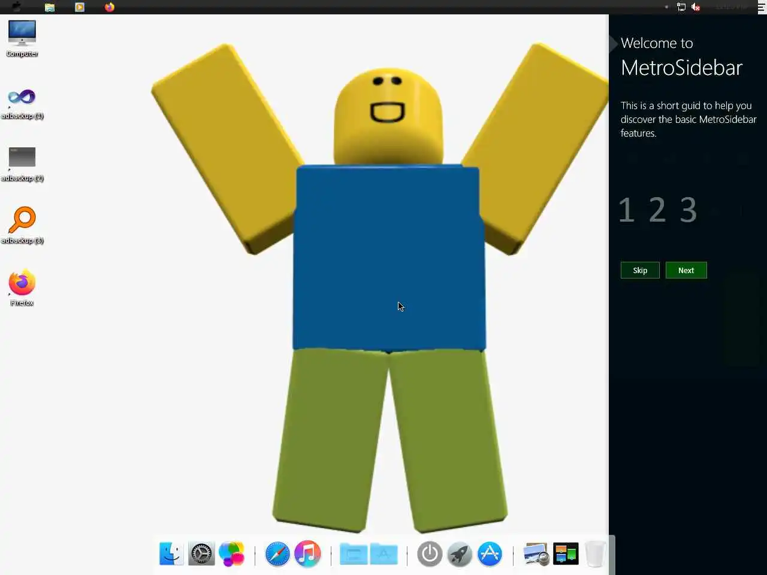Open Finder from the dock
767x575 pixels.
pyautogui.click(x=171, y=554)
